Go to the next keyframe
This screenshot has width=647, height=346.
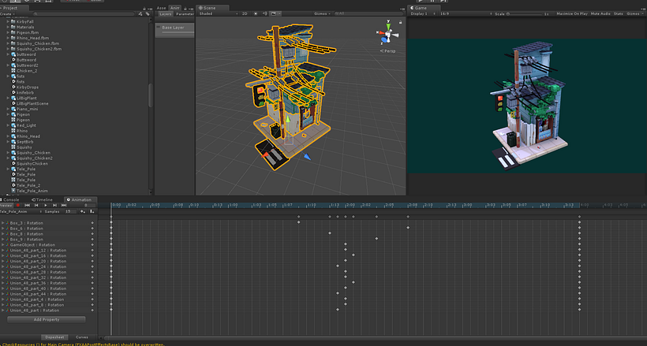[x=54, y=206]
